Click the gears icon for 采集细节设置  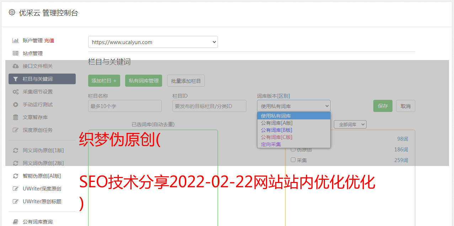(16, 92)
